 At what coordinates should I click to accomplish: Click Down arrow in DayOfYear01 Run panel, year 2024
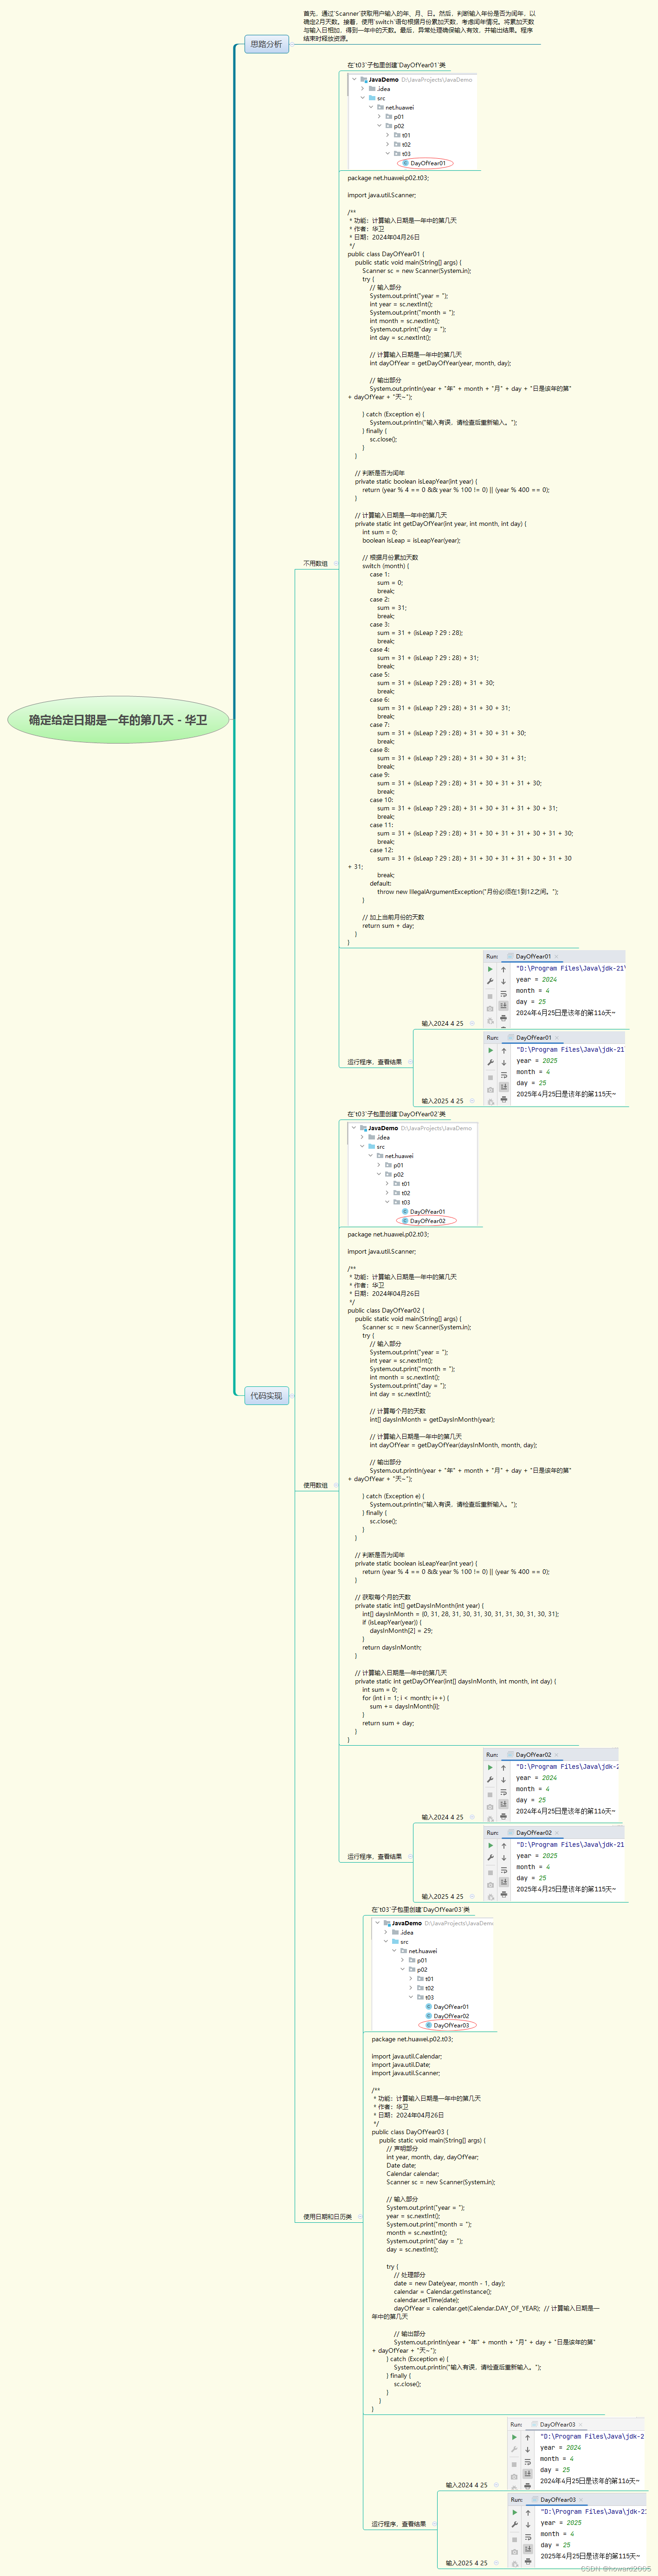(x=503, y=982)
